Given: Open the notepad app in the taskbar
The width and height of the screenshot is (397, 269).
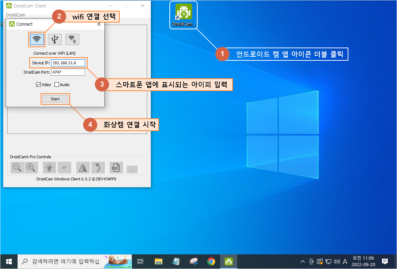Looking at the screenshot, I should click(176, 261).
